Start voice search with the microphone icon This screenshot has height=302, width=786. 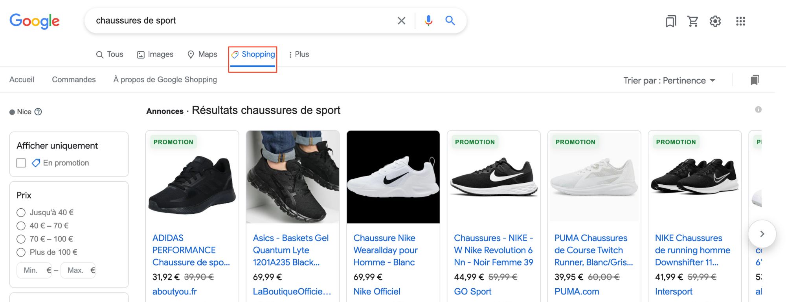click(428, 21)
